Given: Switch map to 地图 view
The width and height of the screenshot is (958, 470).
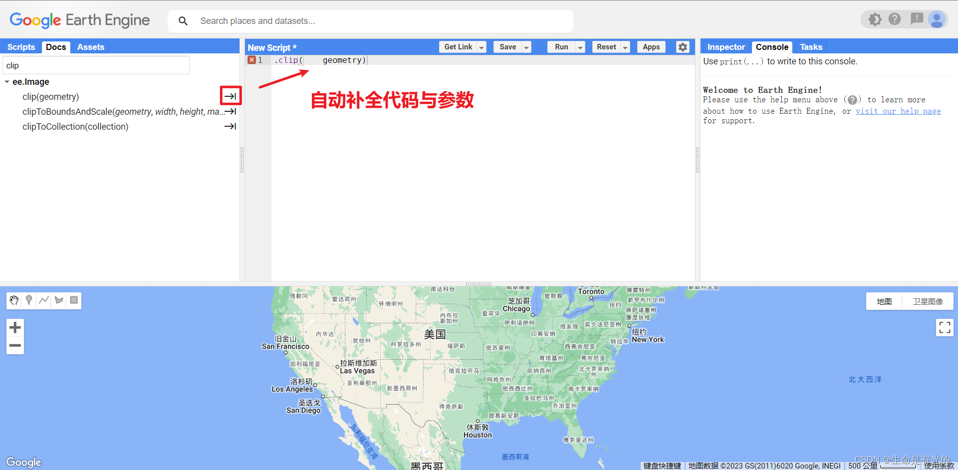Looking at the screenshot, I should 884,301.
